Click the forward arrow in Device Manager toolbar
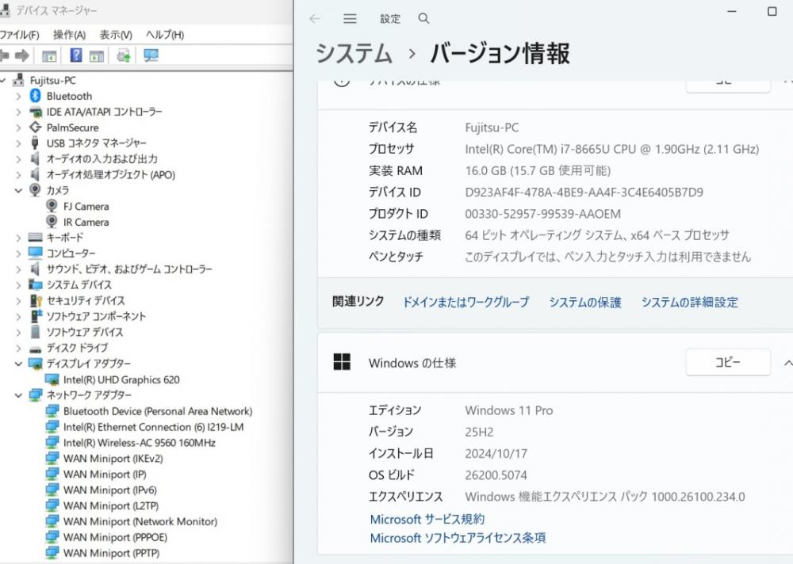This screenshot has width=793, height=564. tap(22, 55)
